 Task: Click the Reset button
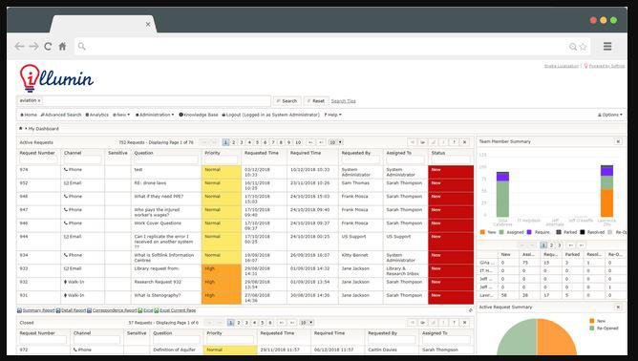click(316, 101)
